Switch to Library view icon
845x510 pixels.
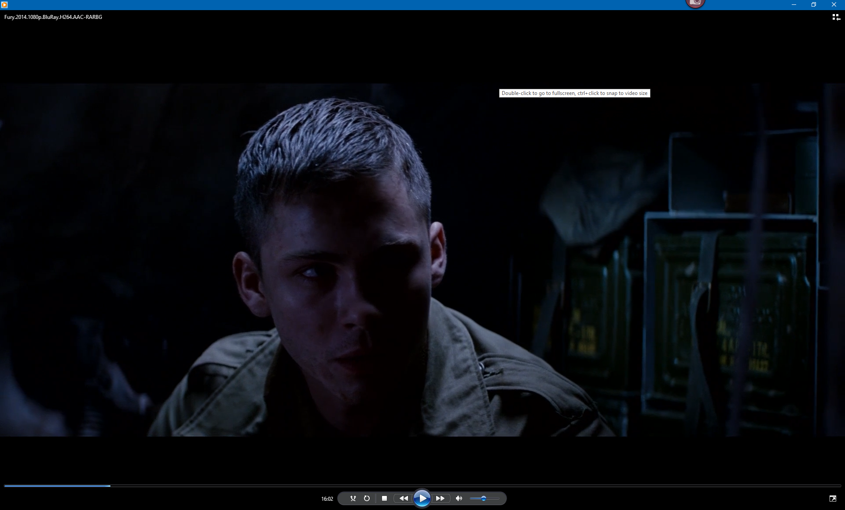coord(836,17)
